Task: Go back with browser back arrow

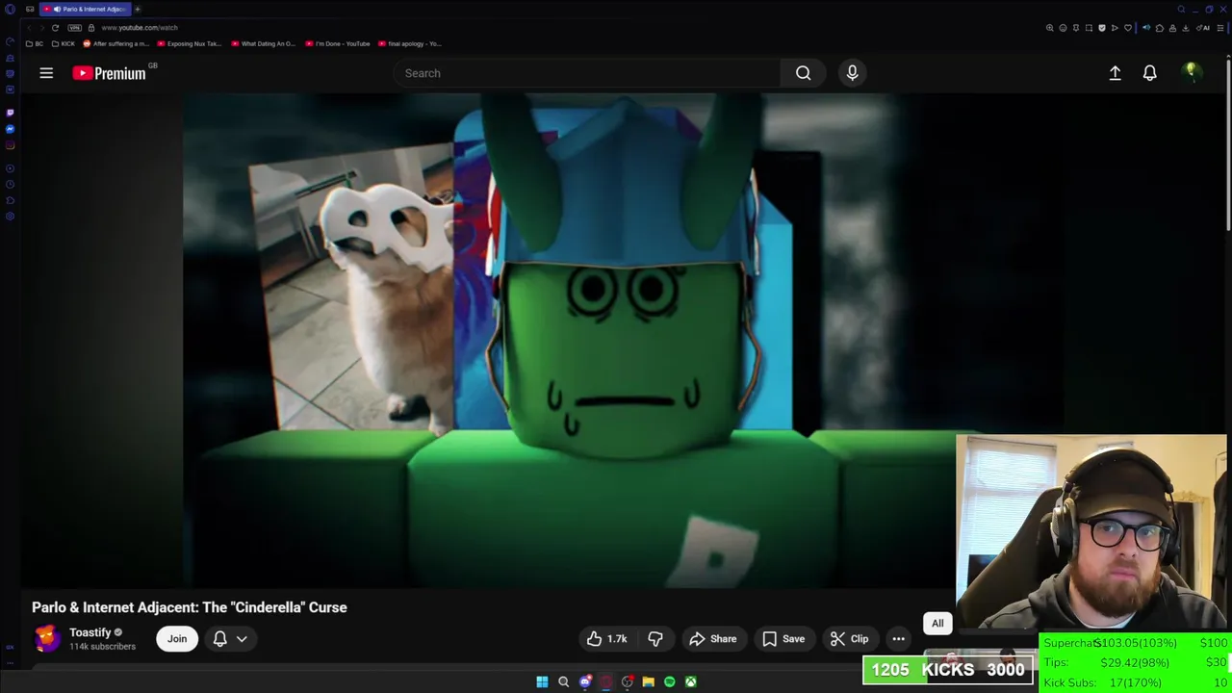Action: tap(29, 28)
